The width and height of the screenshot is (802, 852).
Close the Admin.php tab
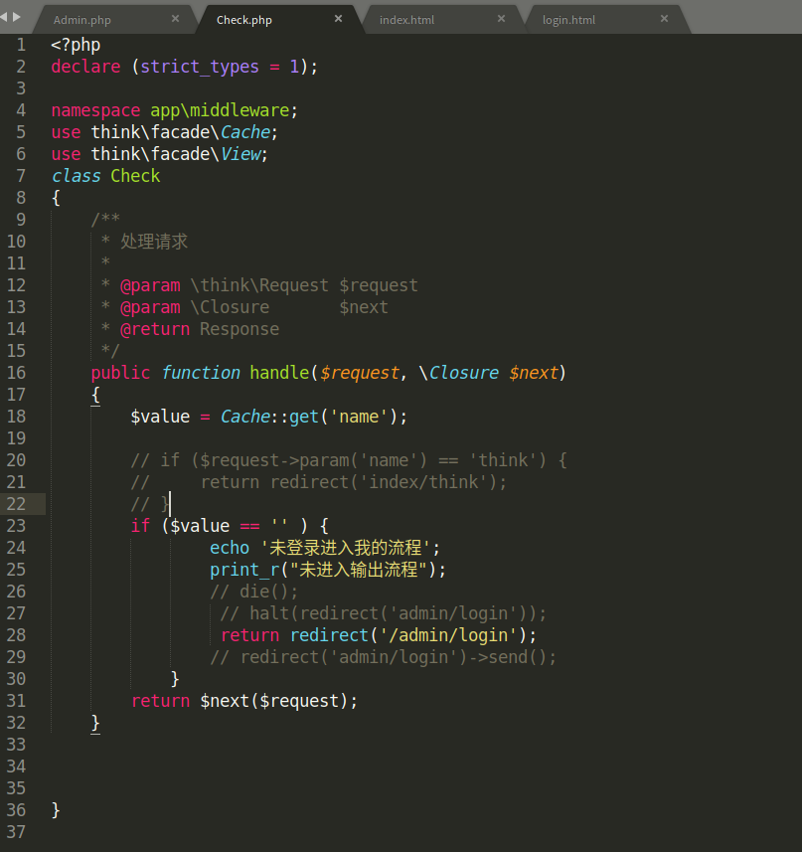click(176, 19)
